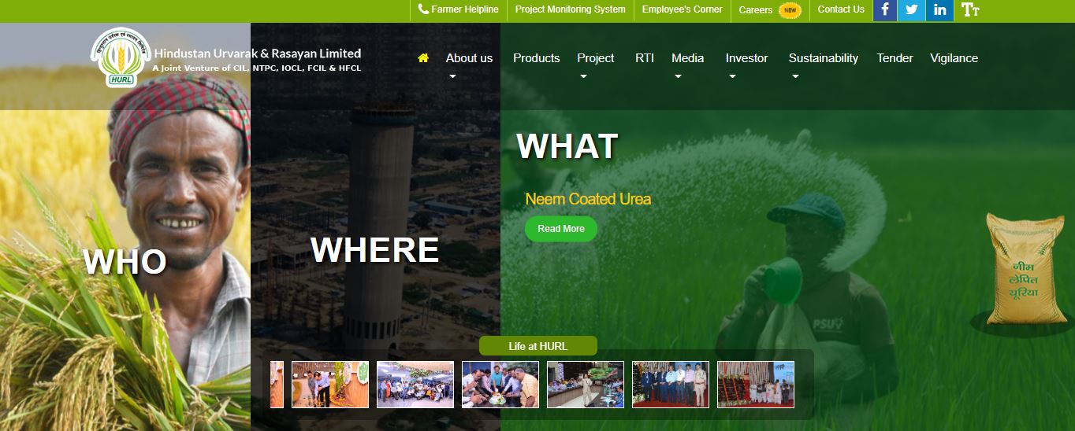The width and height of the screenshot is (1075, 431).
Task: Open Employee's Corner link
Action: pos(682,9)
